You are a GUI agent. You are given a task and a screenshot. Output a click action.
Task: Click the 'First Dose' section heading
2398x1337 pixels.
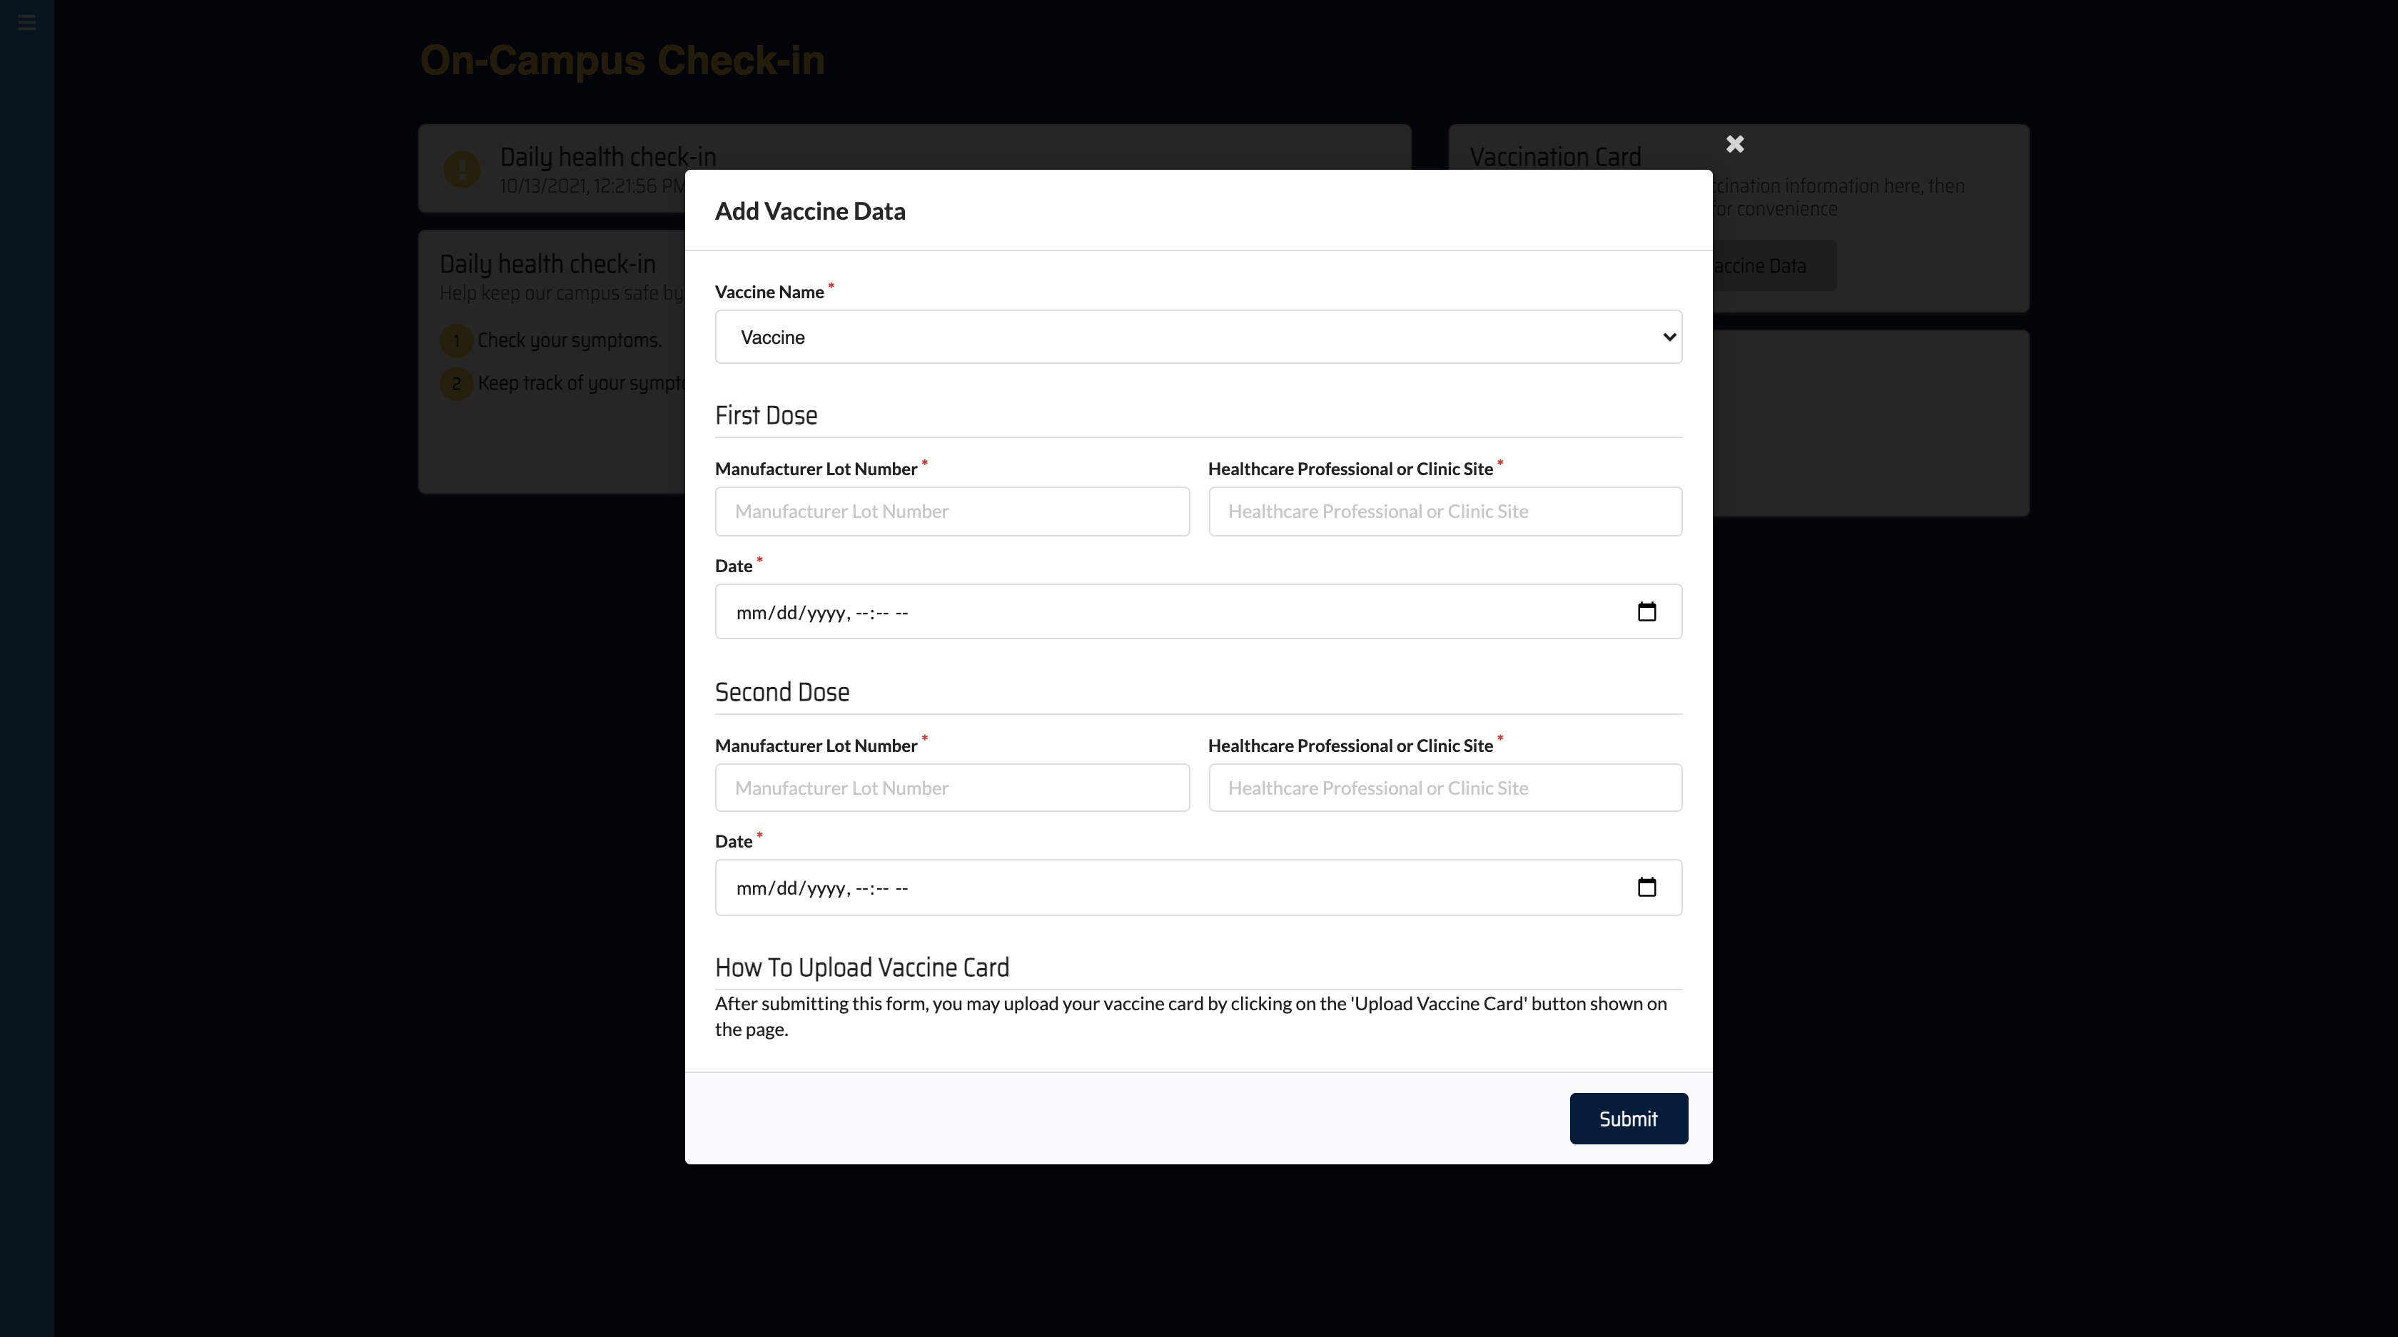point(765,415)
